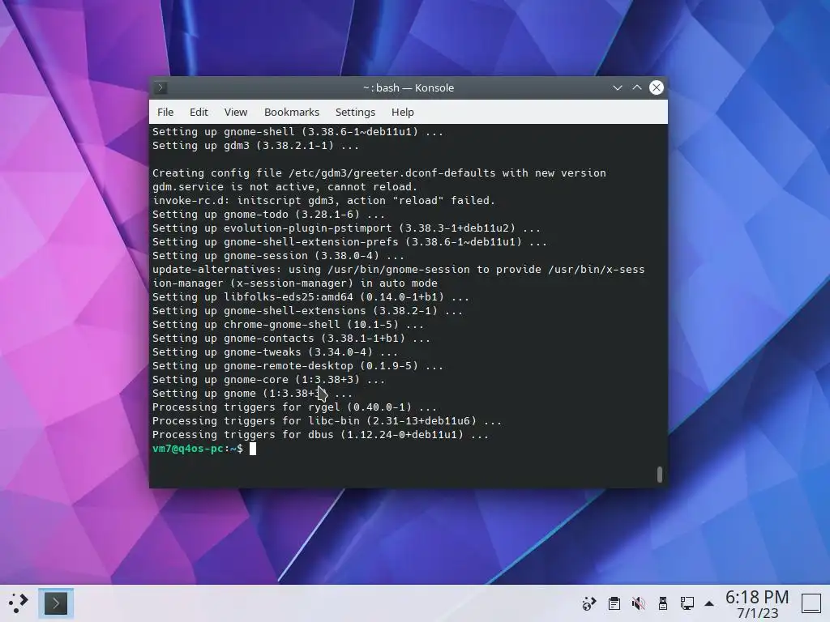Open the software updates tray icon
This screenshot has width=830, height=622.
pos(588,603)
